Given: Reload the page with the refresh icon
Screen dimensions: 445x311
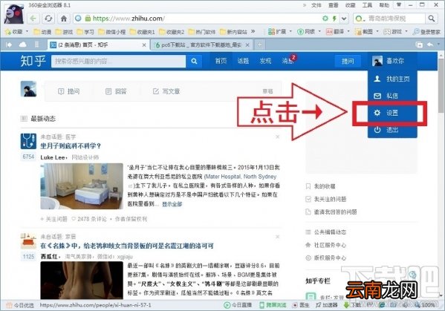Looking at the screenshot, I should tap(48, 19).
